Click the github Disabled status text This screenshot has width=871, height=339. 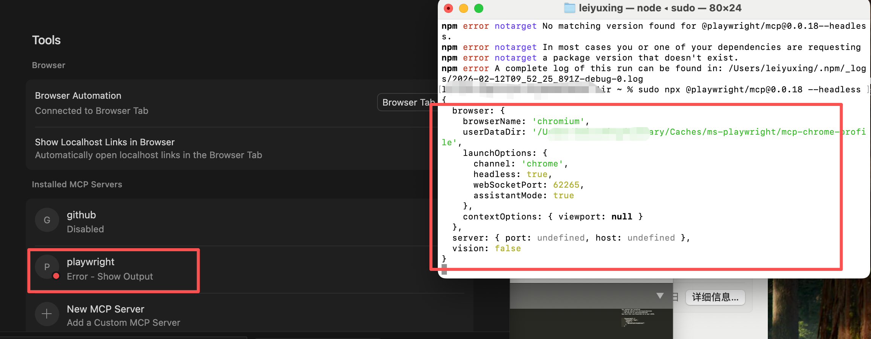85,229
